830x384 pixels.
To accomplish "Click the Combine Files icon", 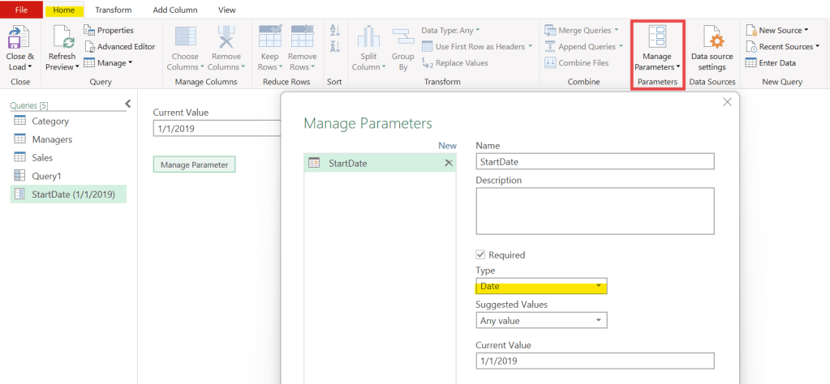I will point(551,62).
